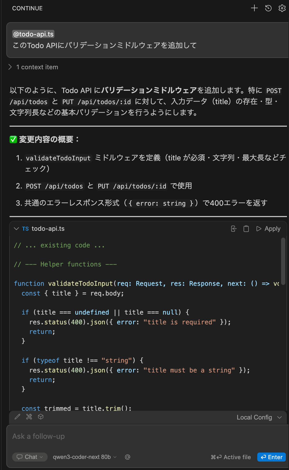This screenshot has width=289, height=470.
Task: Open the tools icon in the bottom toolbar
Action: (x=29, y=417)
